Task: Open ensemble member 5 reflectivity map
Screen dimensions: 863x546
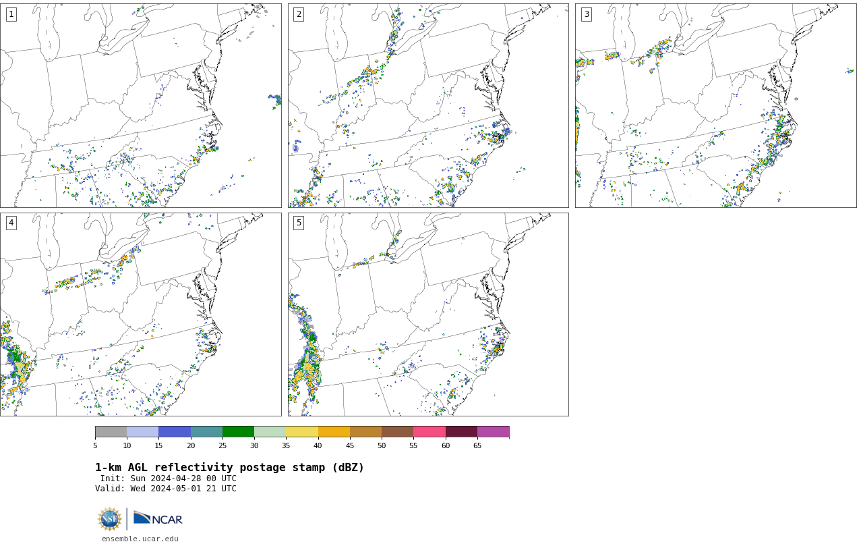Action: coord(428,315)
